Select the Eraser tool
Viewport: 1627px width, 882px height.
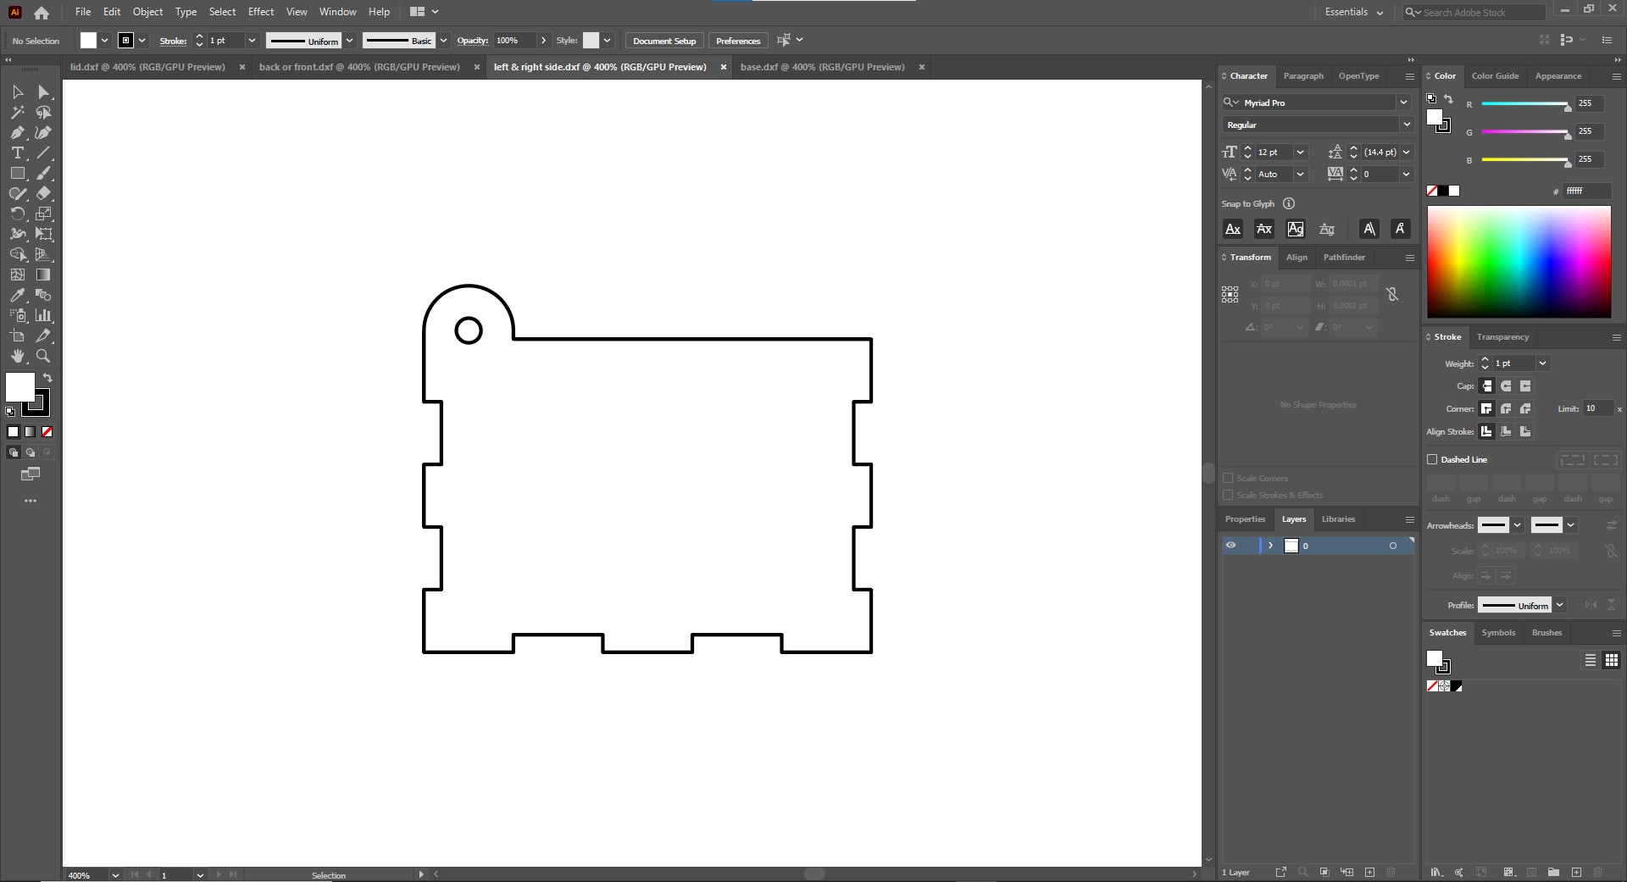point(44,193)
